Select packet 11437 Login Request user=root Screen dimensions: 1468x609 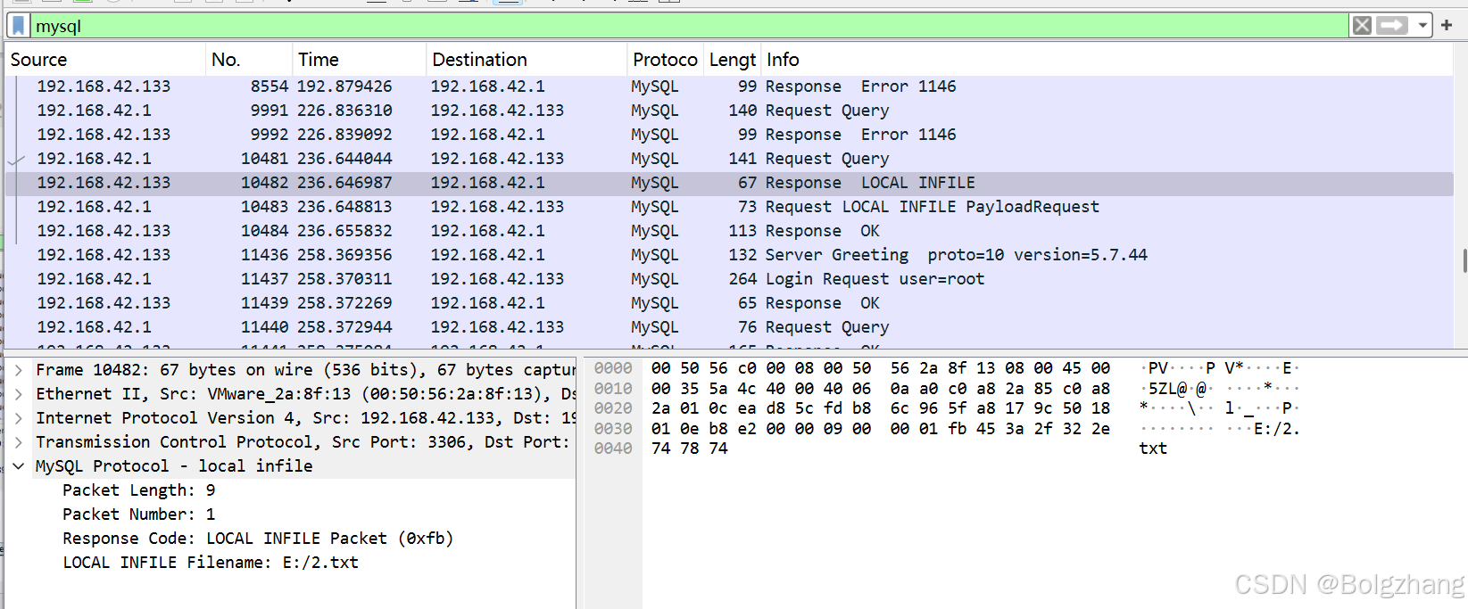pyautogui.click(x=729, y=279)
